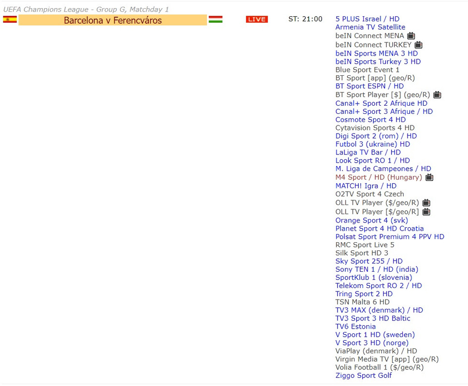468x386 pixels.
Task: Open M. Liga de Campeones / HD link
Action: tap(383, 169)
